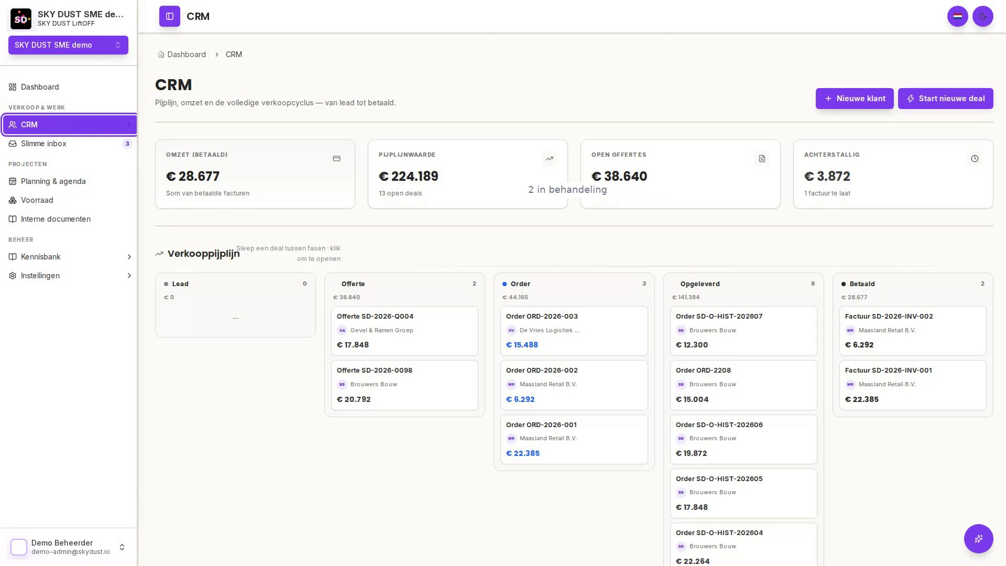
Task: Click the Dashboard grid icon in sidebar
Action: click(13, 87)
